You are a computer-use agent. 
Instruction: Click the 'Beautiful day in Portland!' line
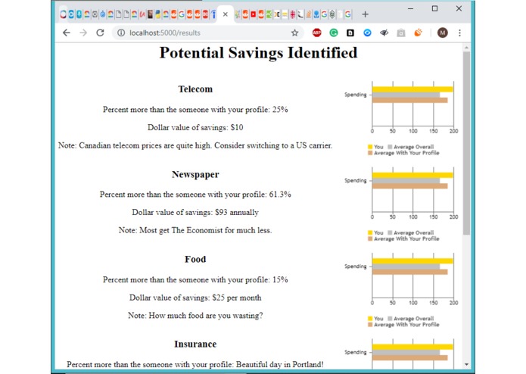coord(195,365)
